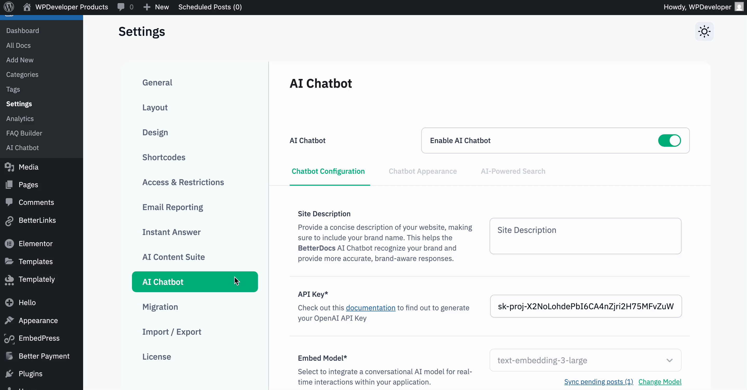Open the API Key documentation link
Screen dimensions: 747x390
(x=370, y=308)
